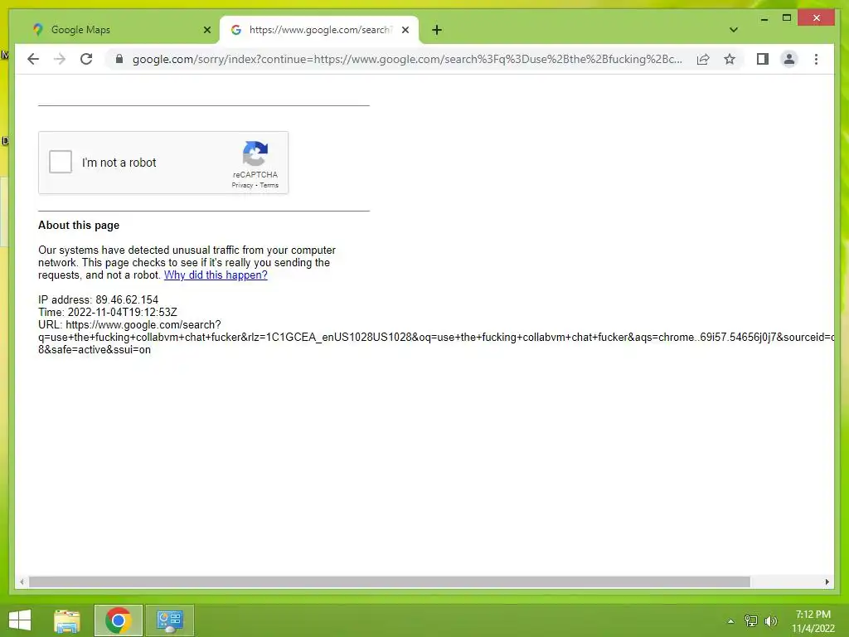Close the Chrome window
The height and width of the screenshot is (637, 849).
817,18
